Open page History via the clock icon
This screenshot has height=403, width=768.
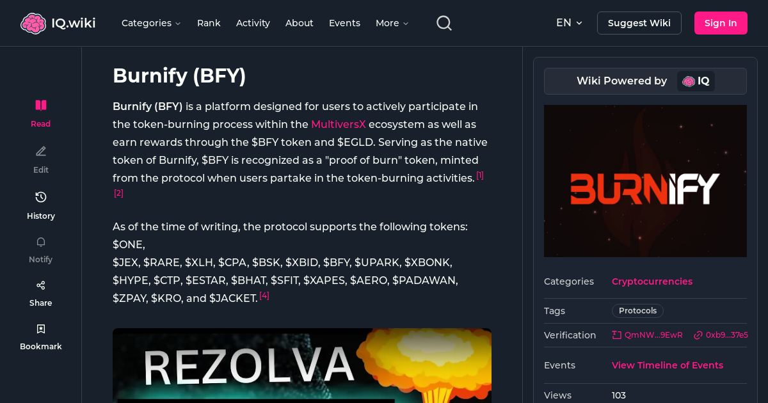point(40,197)
